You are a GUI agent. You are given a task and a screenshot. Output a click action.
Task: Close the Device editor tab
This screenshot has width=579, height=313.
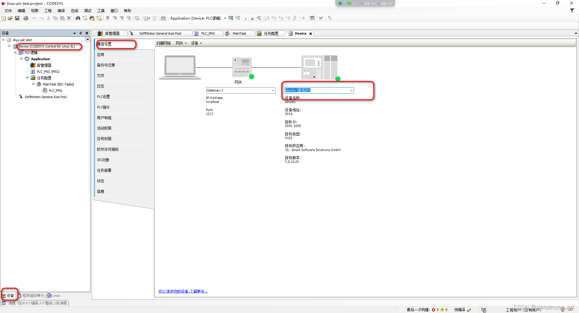(311, 34)
